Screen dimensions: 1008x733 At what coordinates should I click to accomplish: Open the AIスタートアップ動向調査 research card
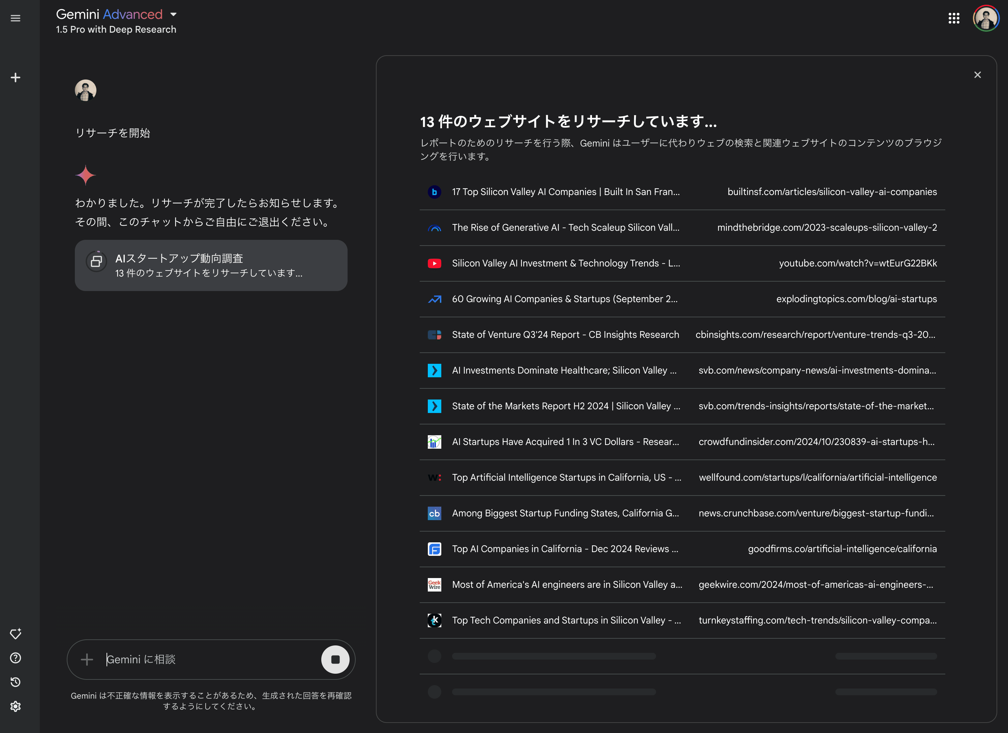(211, 265)
